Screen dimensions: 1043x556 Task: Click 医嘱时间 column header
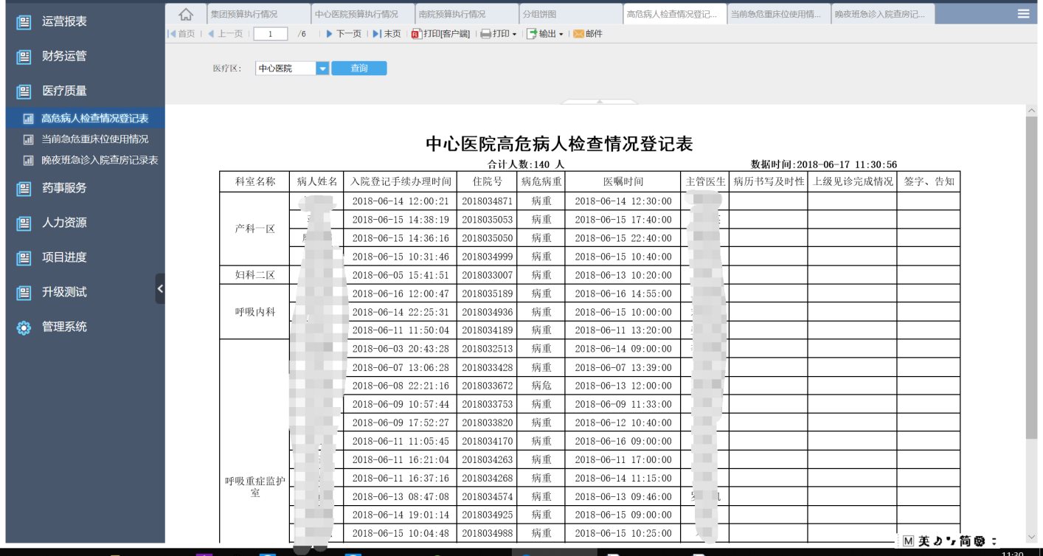click(x=623, y=181)
